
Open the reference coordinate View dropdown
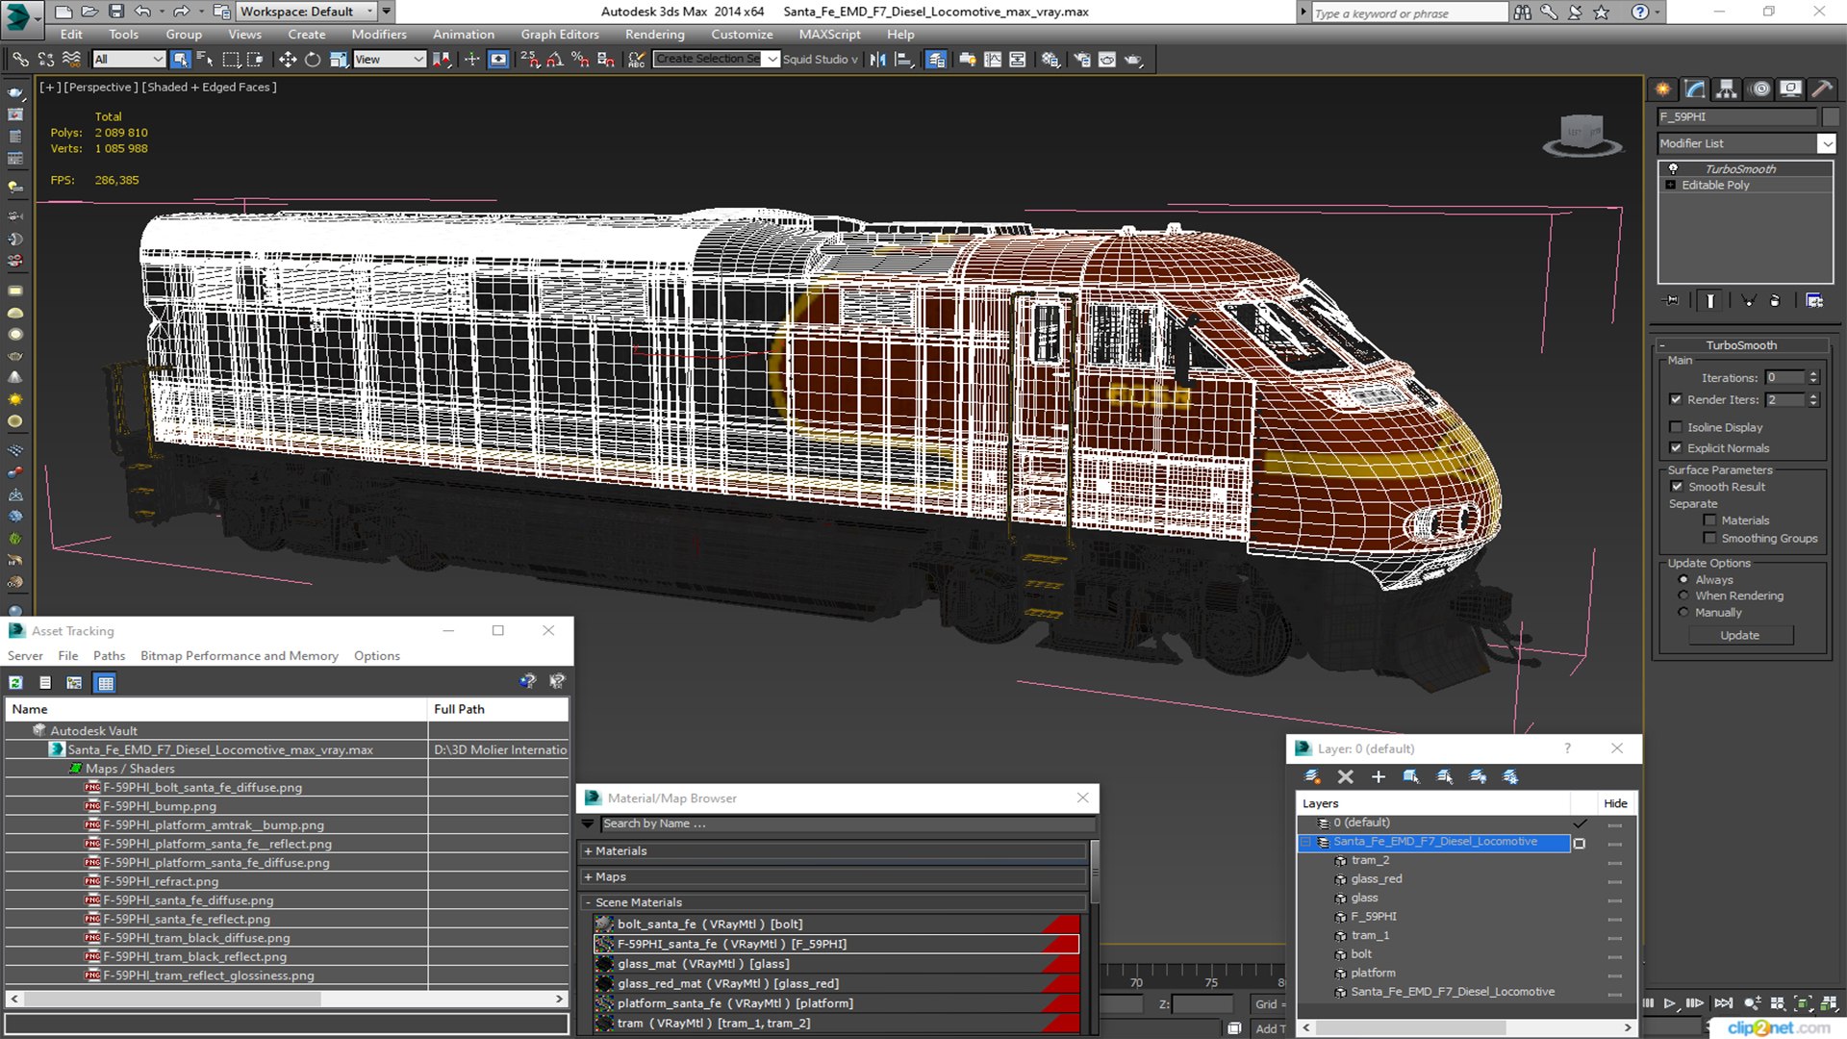[x=390, y=60]
